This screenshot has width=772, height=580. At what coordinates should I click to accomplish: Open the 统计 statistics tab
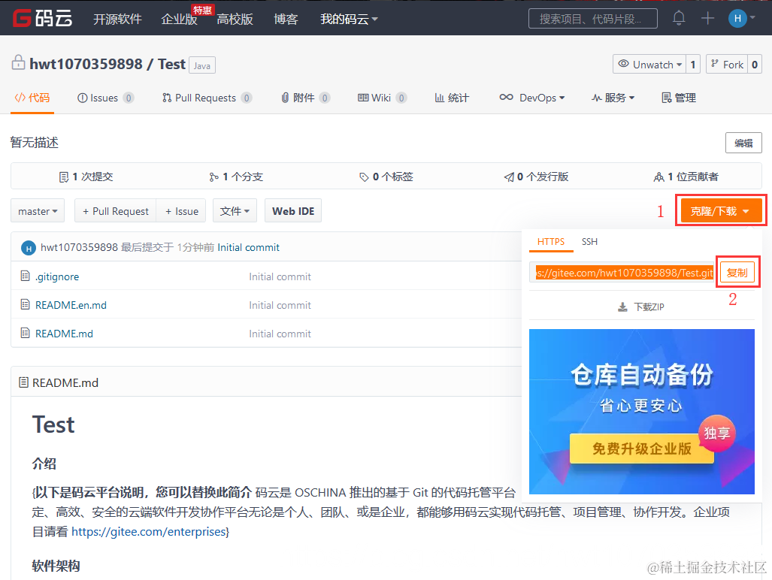452,98
